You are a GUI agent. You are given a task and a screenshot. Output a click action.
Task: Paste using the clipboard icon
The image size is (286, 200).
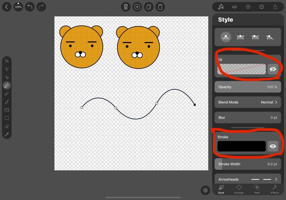coord(160,7)
